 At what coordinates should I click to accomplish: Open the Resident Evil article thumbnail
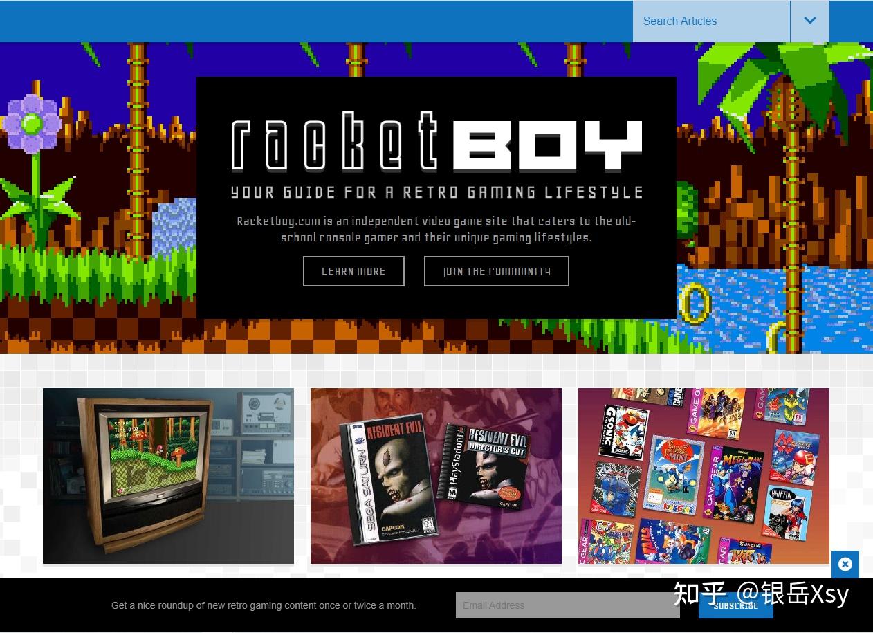click(x=436, y=476)
